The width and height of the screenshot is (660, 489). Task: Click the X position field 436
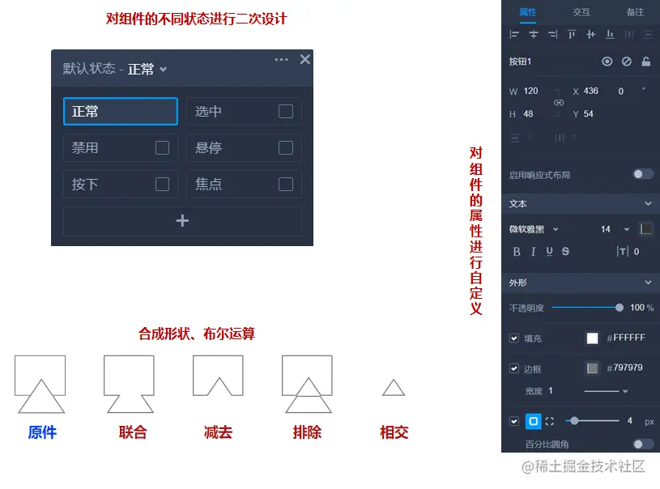[591, 91]
